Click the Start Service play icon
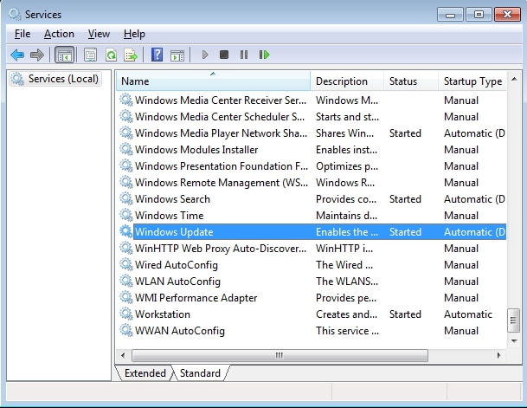This screenshot has width=527, height=408. [x=205, y=55]
